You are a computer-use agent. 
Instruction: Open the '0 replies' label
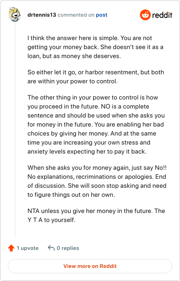click(68, 248)
